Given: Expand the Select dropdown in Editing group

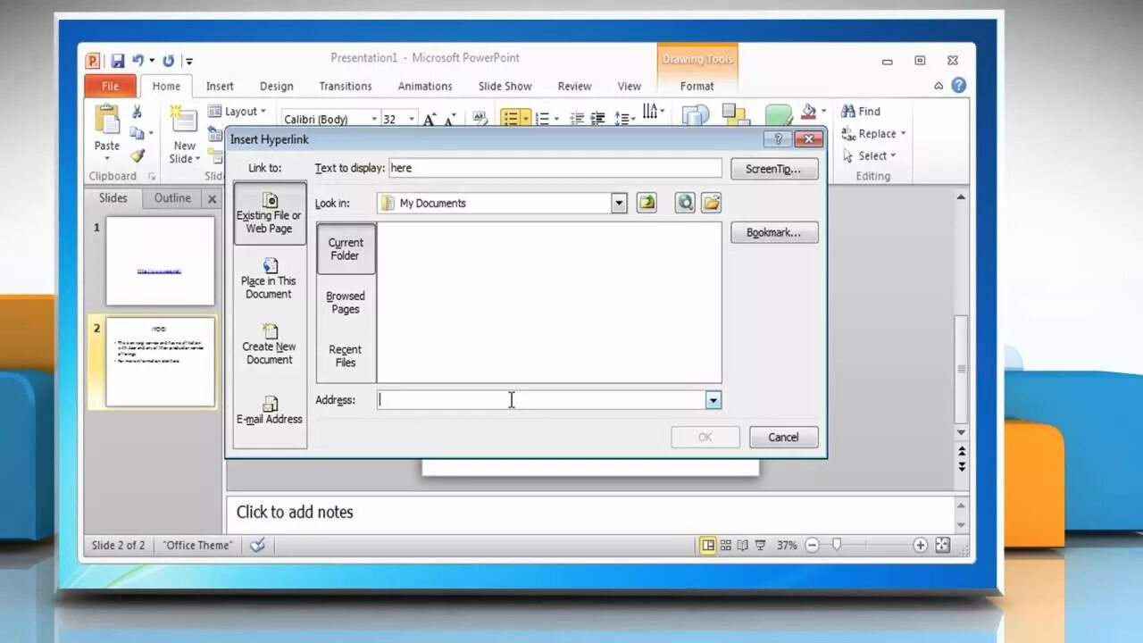Looking at the screenshot, I should click(892, 155).
